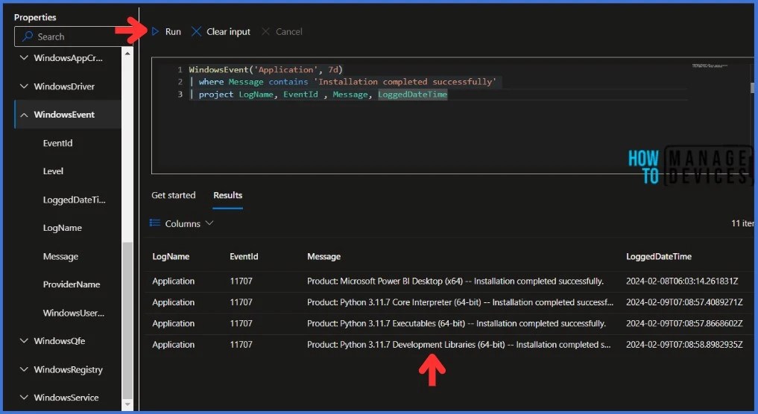
Task: Sort by the EventId column header
Action: pyautogui.click(x=244, y=256)
